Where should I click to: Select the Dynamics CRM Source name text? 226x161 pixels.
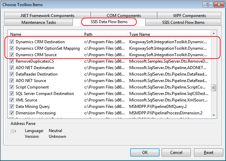click(x=36, y=55)
